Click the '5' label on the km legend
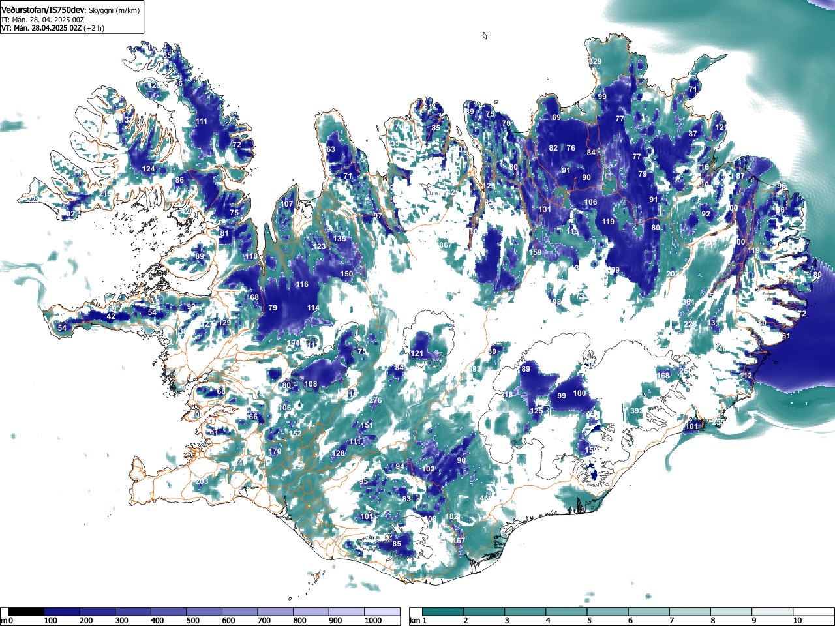 [589, 621]
